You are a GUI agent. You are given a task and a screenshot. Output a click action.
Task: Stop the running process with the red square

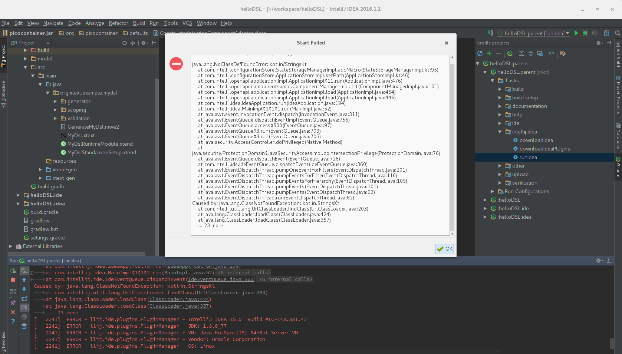(13, 280)
